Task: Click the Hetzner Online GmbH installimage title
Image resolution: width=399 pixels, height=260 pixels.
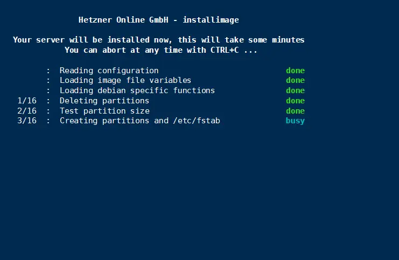Action: pos(158,20)
